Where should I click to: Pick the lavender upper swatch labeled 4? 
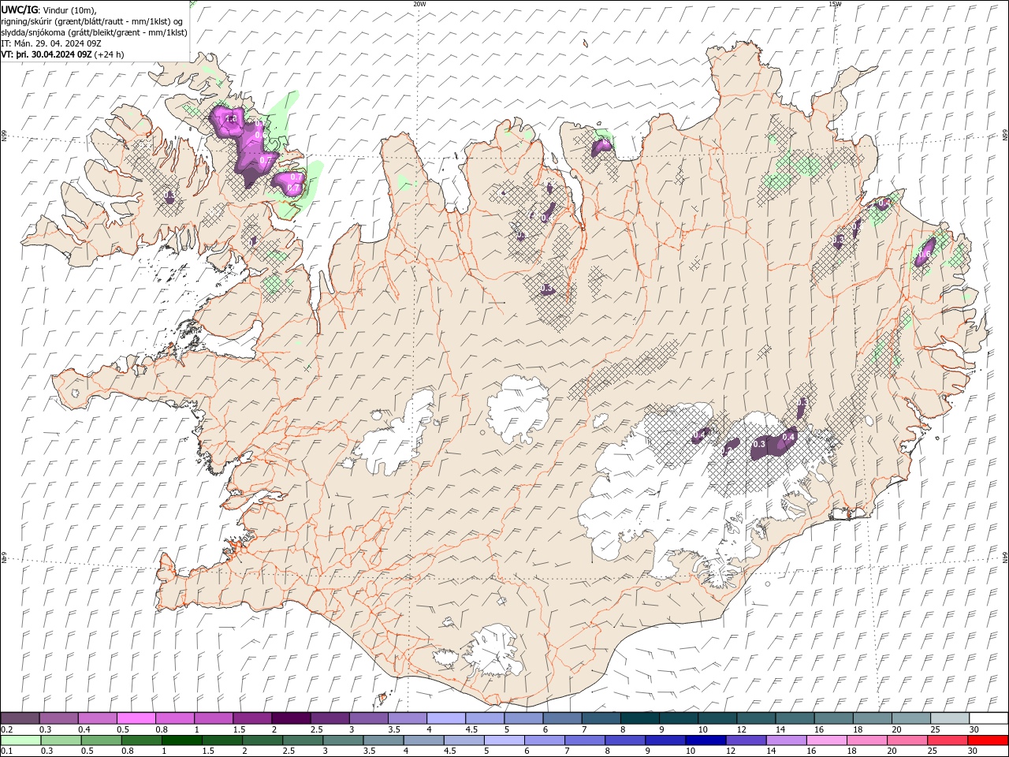[x=445, y=718]
